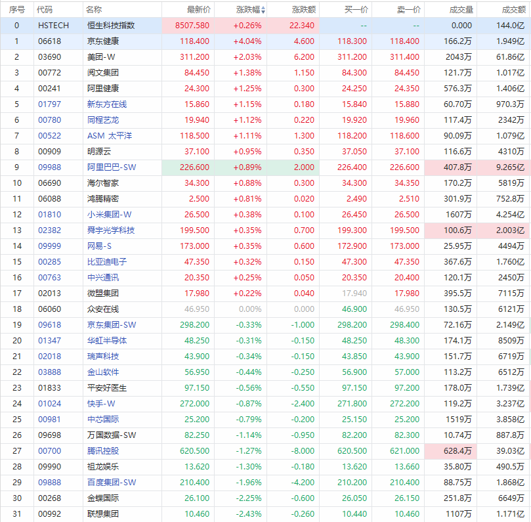The height and width of the screenshot is (522, 531).
Task: Open the 同程艺龙 link
Action: pyautogui.click(x=103, y=120)
